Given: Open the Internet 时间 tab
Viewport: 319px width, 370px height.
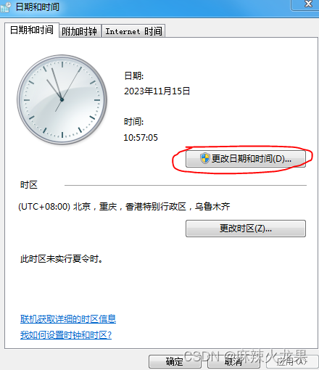Looking at the screenshot, I should (x=133, y=31).
